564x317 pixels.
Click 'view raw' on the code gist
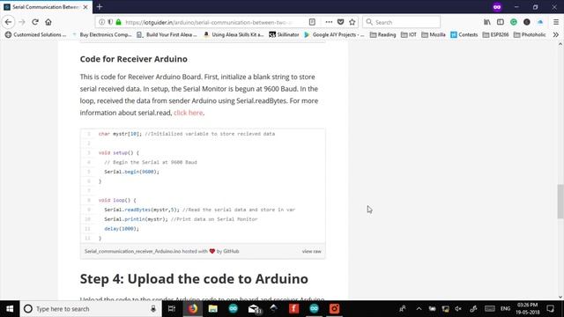click(311, 251)
